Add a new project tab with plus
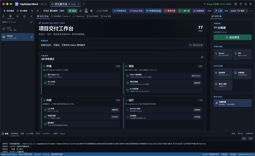The width and height of the screenshot is (255, 156). point(84,4)
